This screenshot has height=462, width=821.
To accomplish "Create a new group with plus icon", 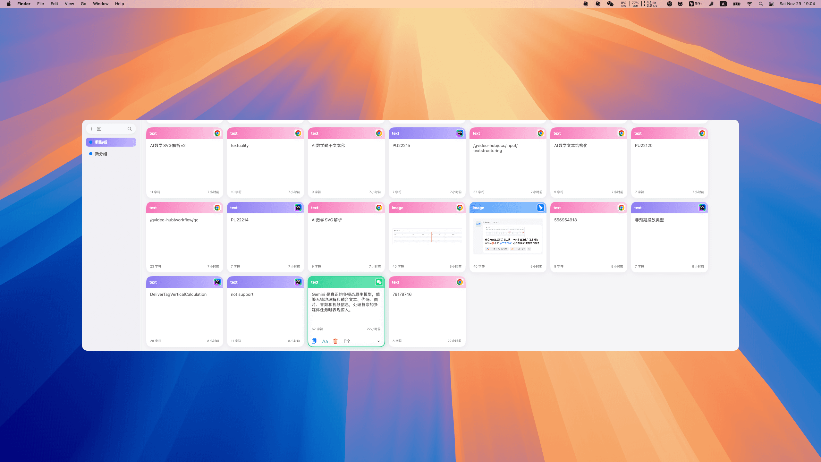I will pos(92,129).
